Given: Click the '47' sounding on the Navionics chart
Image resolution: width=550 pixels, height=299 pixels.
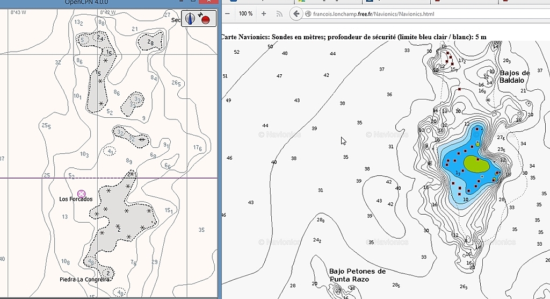Looking at the screenshot, I should tap(279, 76).
